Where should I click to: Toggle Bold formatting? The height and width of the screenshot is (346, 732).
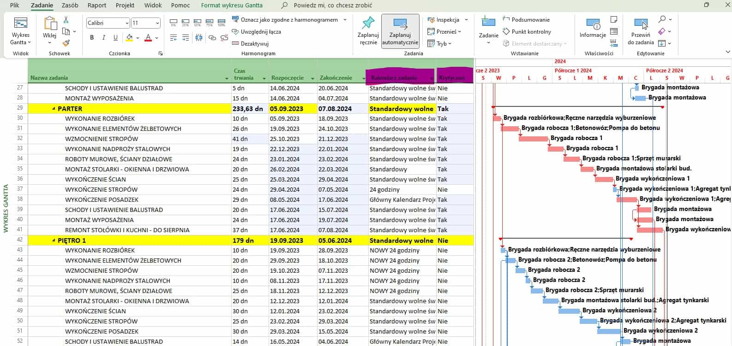92,38
